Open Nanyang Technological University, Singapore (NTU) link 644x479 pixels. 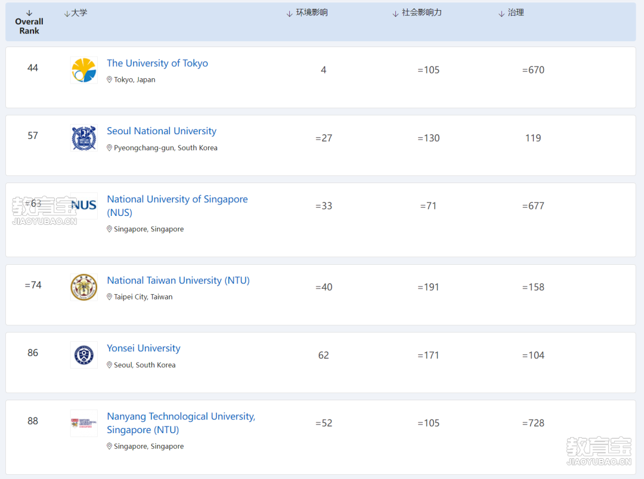coord(181,423)
